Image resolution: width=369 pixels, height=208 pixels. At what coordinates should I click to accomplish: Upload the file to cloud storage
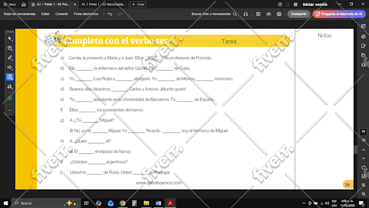tap(269, 14)
